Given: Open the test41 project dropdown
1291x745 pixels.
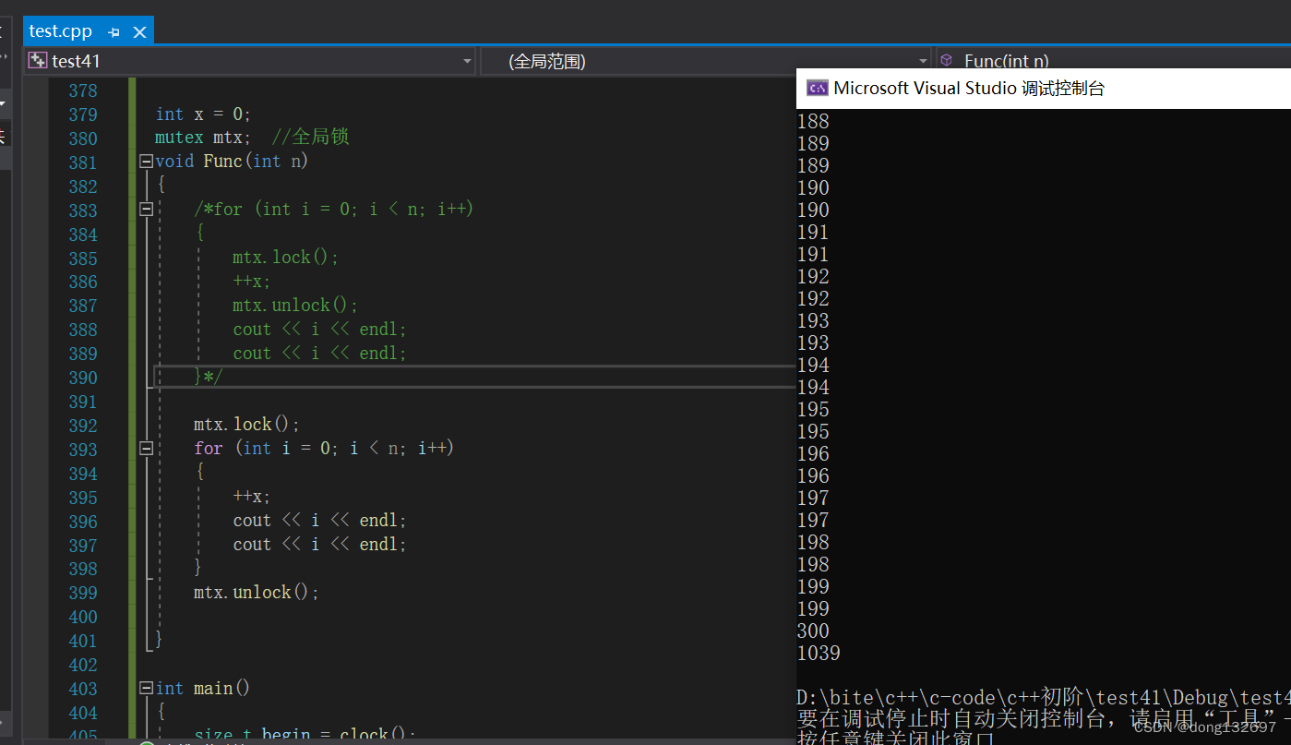Looking at the screenshot, I should click(466, 62).
